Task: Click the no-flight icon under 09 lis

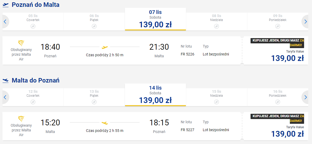Action: coord(278,26)
